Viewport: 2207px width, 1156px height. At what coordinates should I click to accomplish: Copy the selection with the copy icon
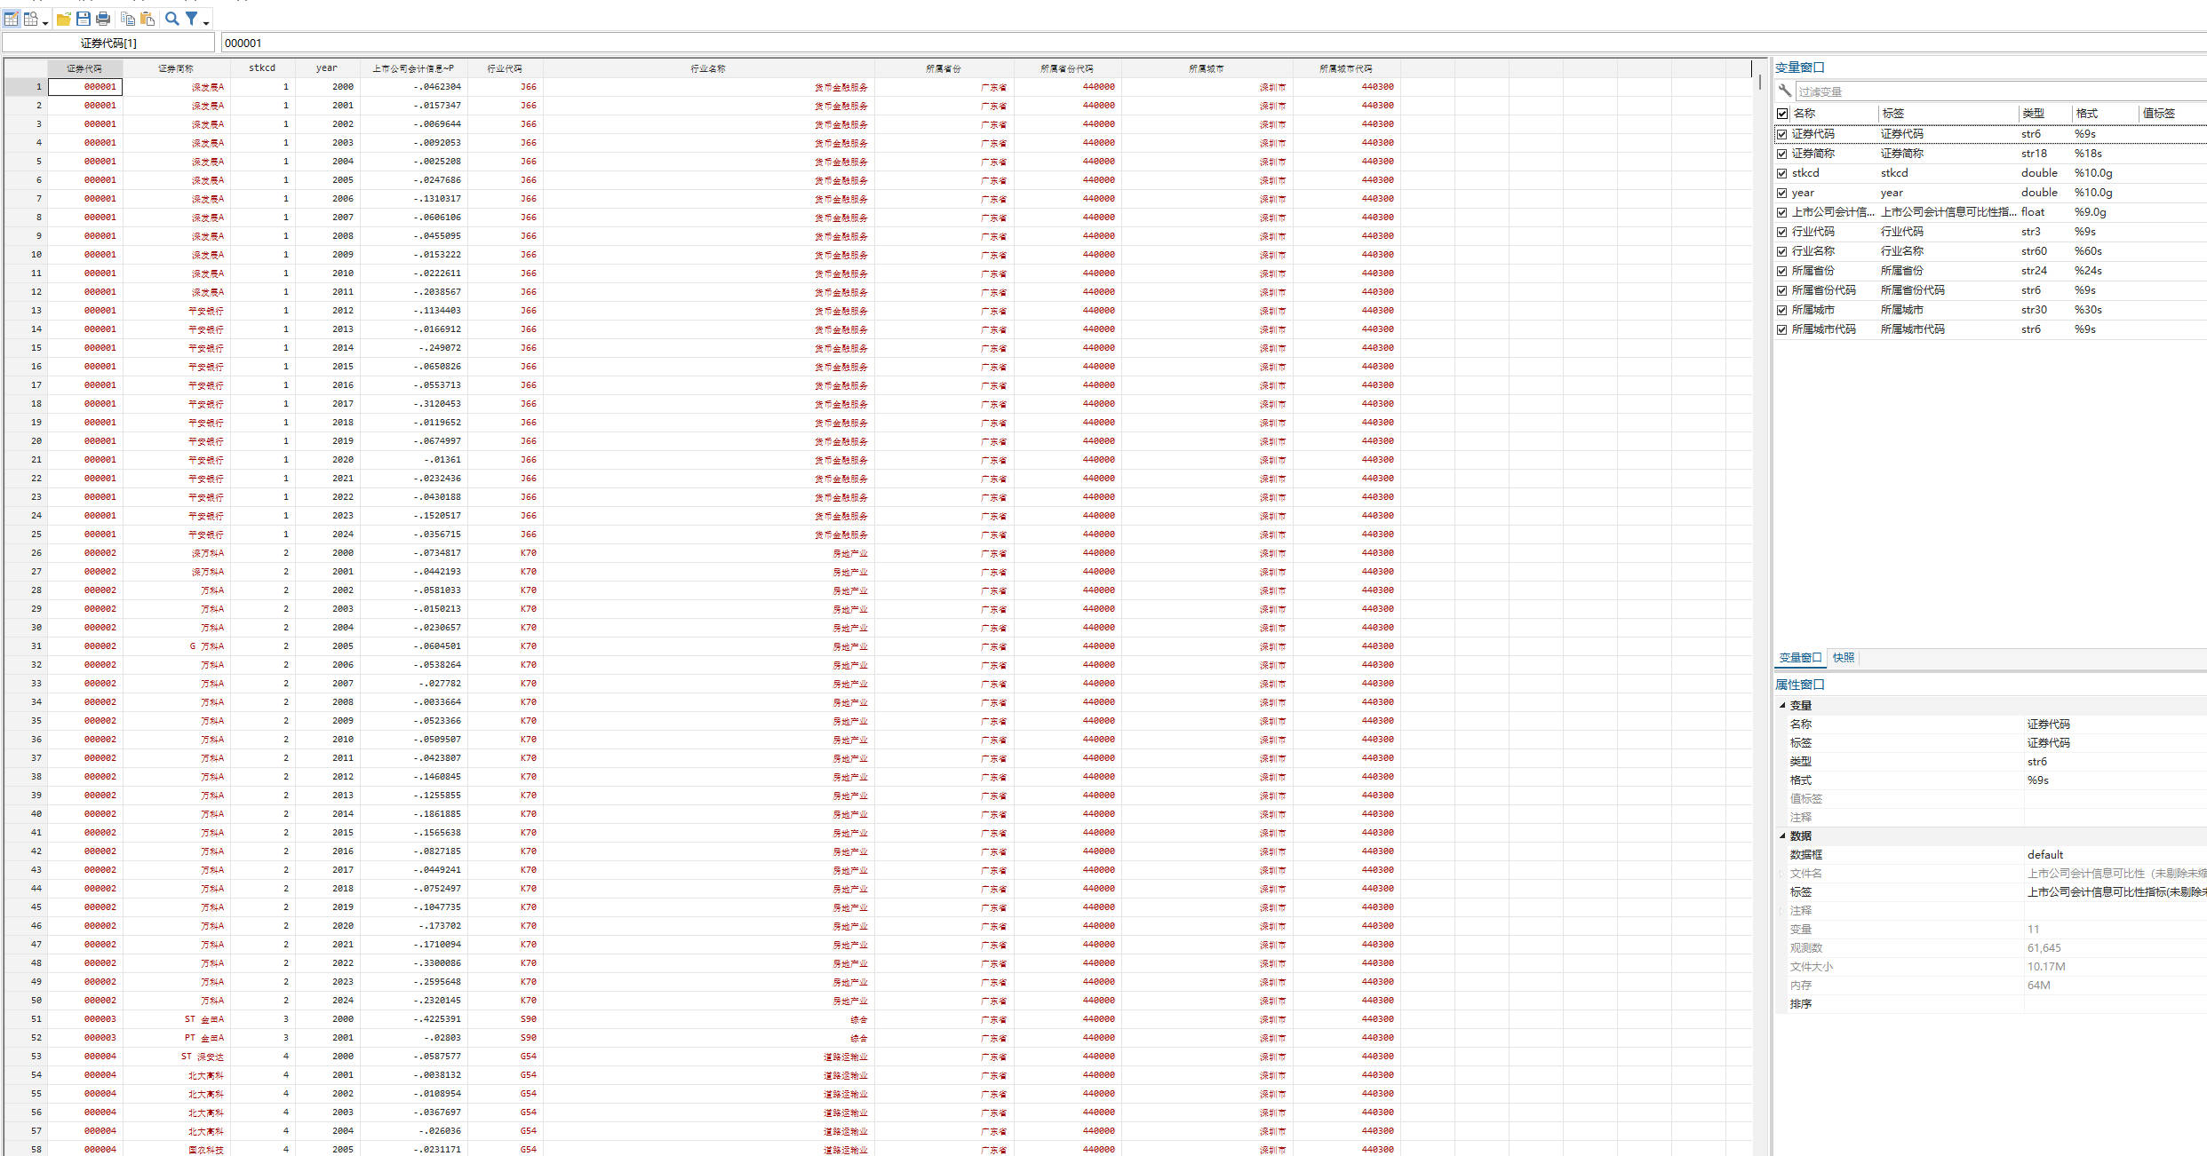(x=128, y=19)
